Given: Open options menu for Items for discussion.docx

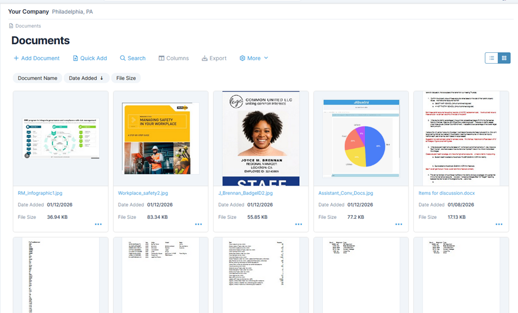Looking at the screenshot, I should pyautogui.click(x=498, y=224).
